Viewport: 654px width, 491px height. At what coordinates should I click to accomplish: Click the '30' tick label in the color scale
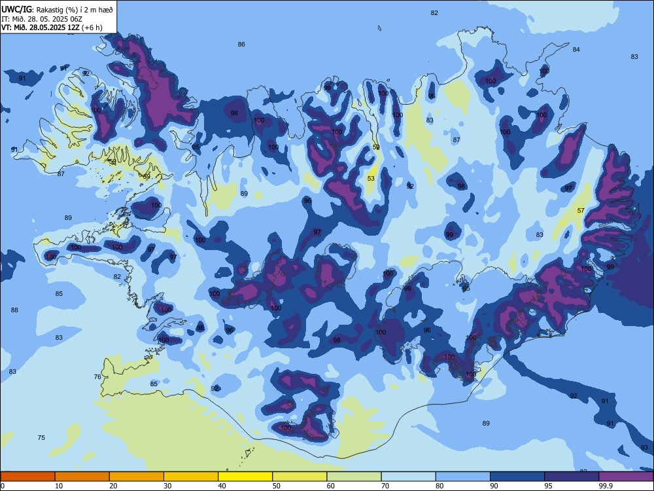[x=167, y=486]
